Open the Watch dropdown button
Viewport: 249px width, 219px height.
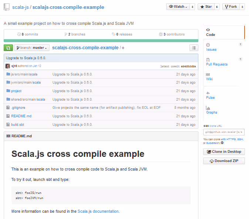(x=178, y=7)
